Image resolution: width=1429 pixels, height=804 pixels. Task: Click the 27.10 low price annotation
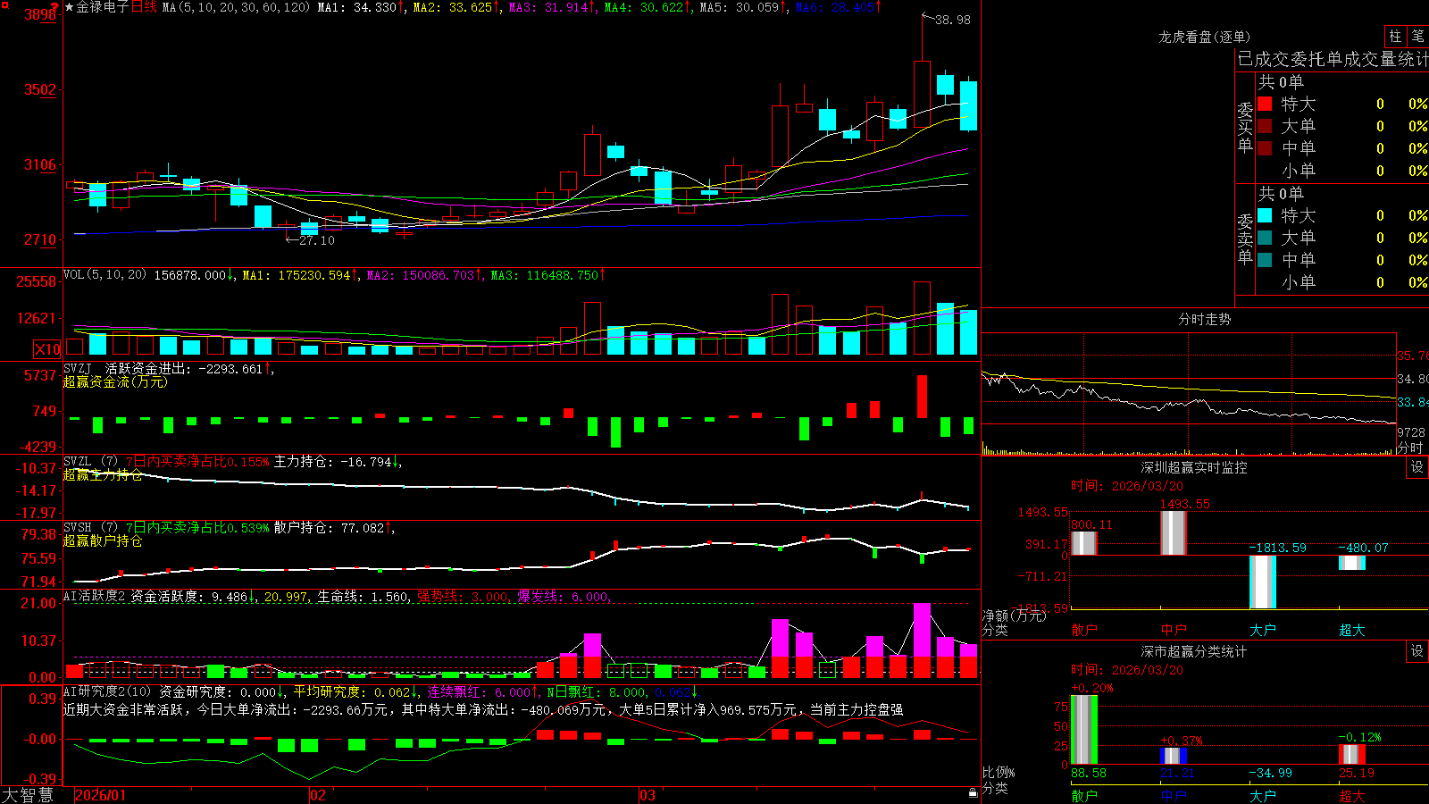317,240
